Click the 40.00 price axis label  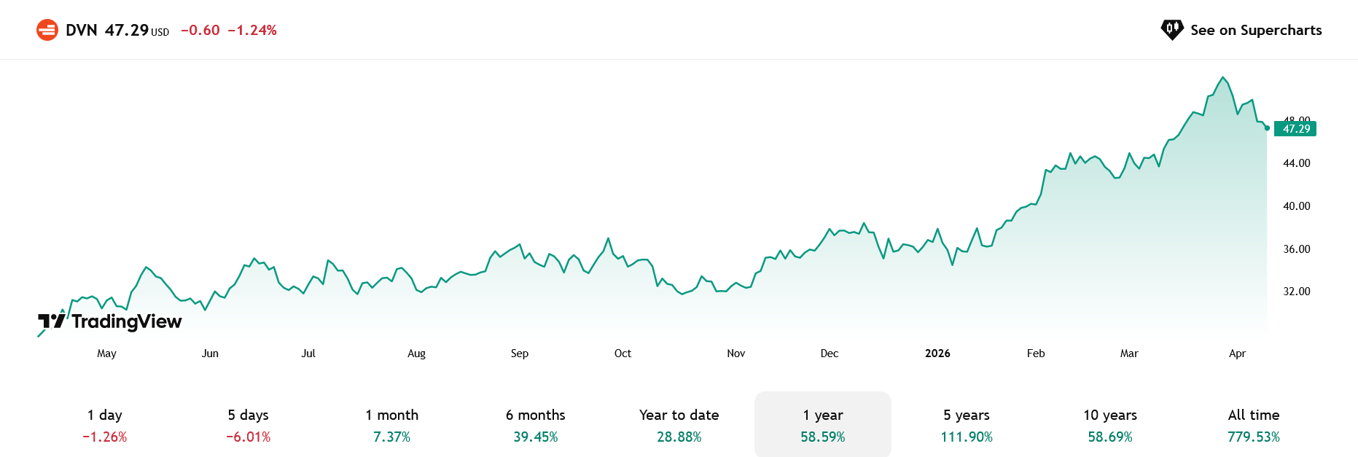click(1297, 206)
